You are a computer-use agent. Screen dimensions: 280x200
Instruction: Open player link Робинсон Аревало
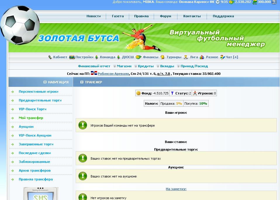pyautogui.click(x=113, y=74)
